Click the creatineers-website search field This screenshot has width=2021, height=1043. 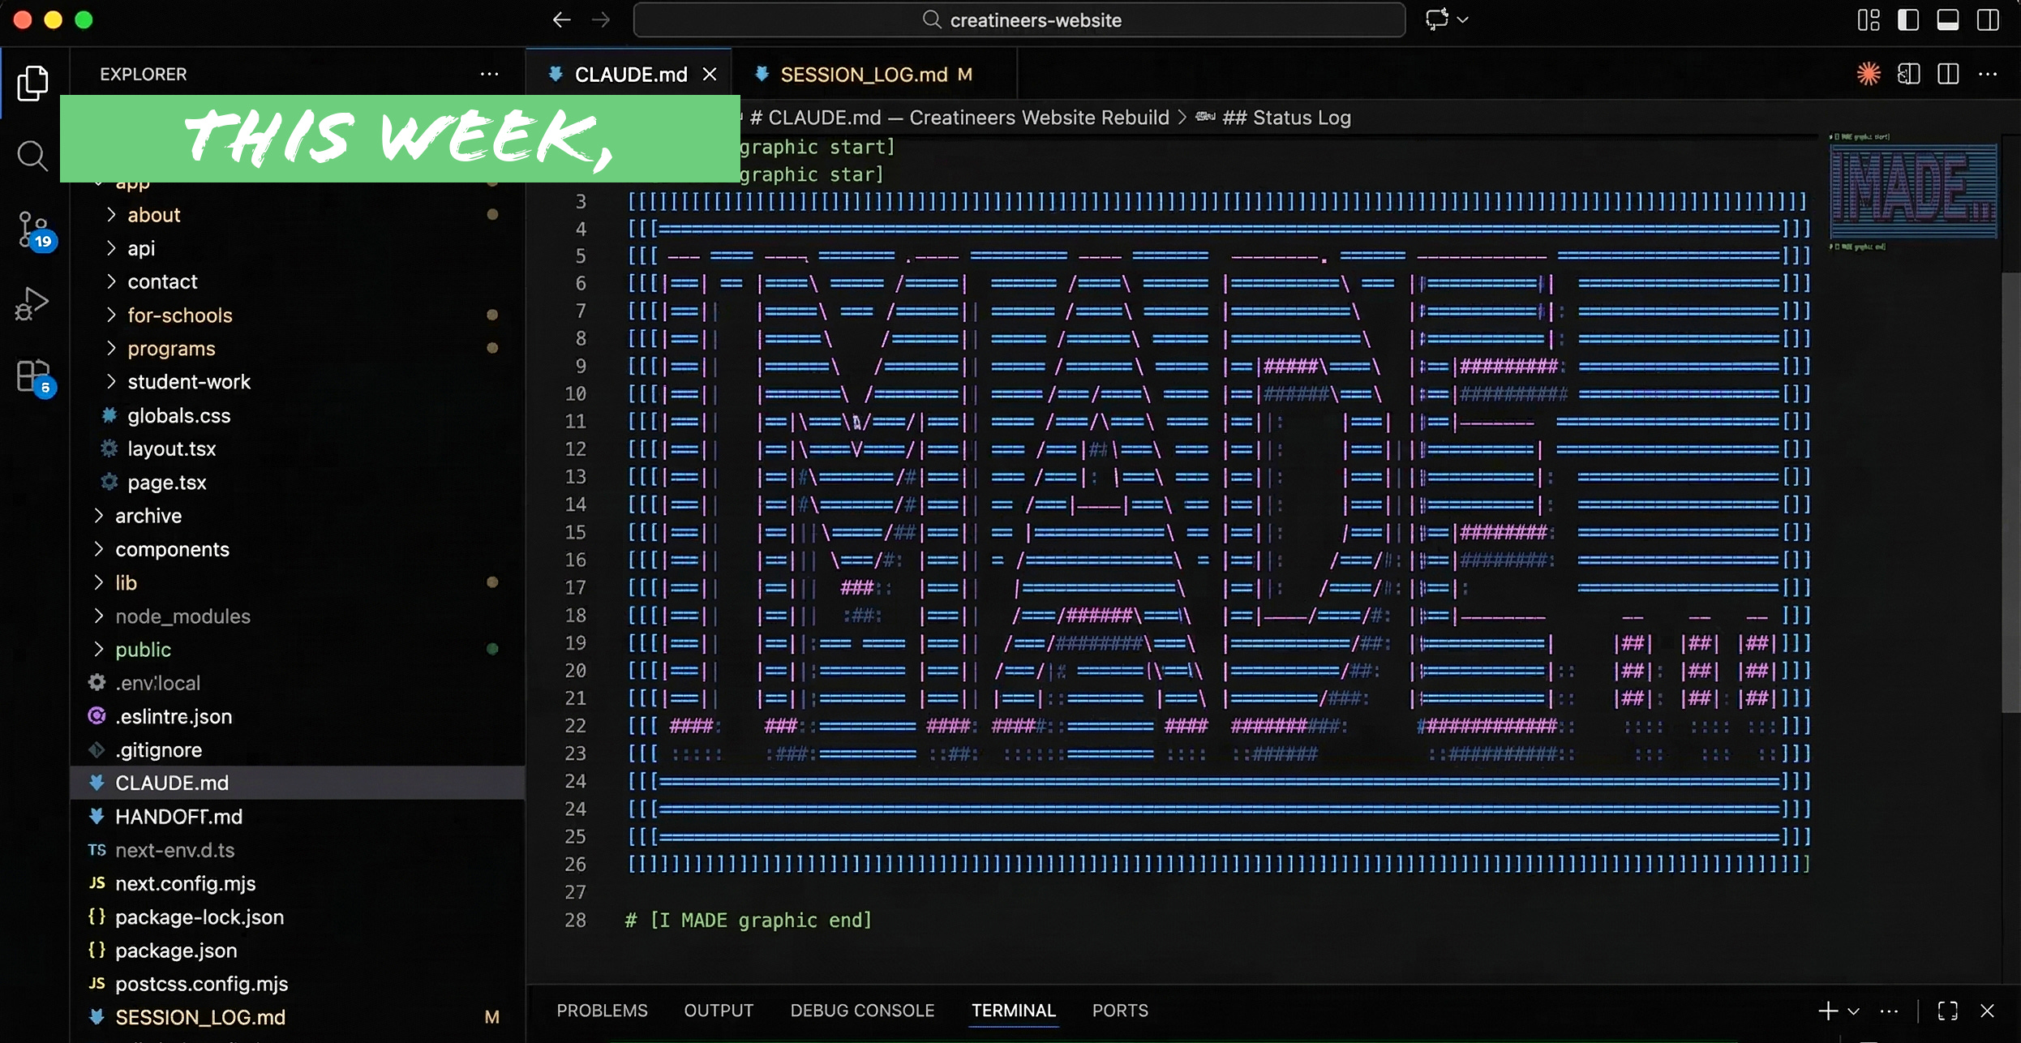pos(1019,20)
